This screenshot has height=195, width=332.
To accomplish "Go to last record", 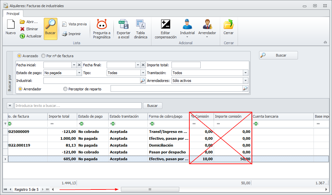I will 47,189.
